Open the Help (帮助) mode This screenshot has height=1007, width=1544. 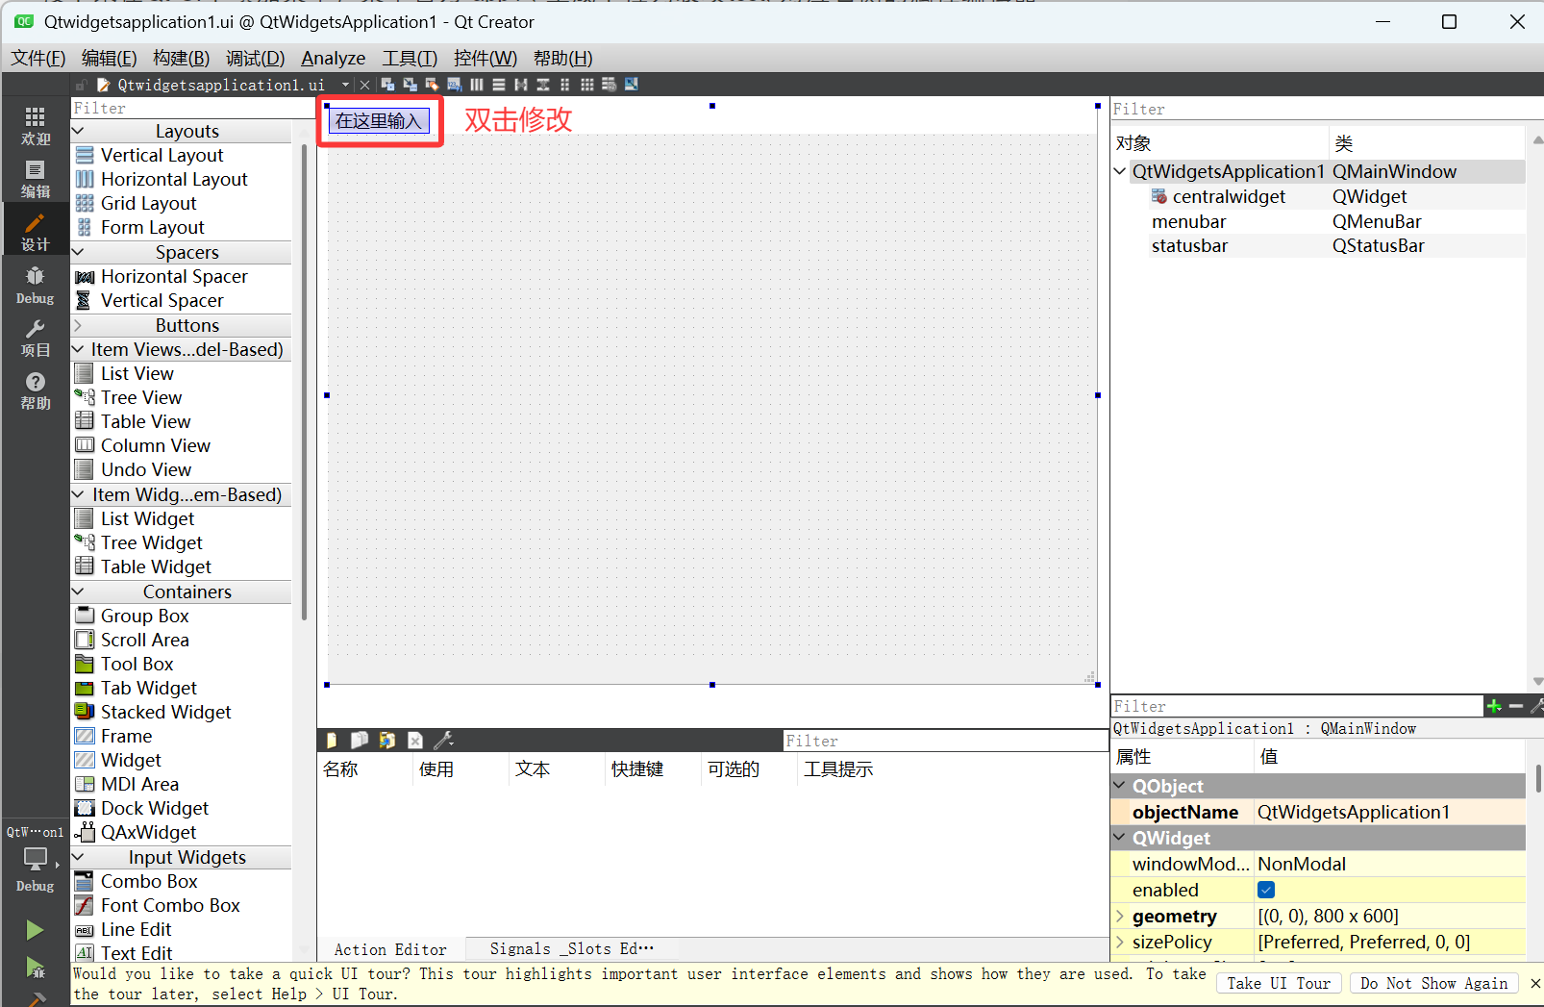pos(36,391)
